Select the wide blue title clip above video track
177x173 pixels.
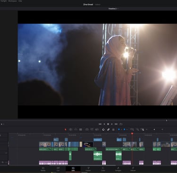click(x=98, y=140)
